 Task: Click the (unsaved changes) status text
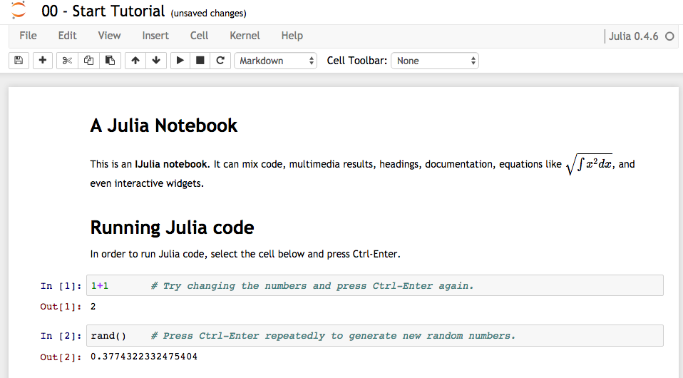pyautogui.click(x=209, y=14)
